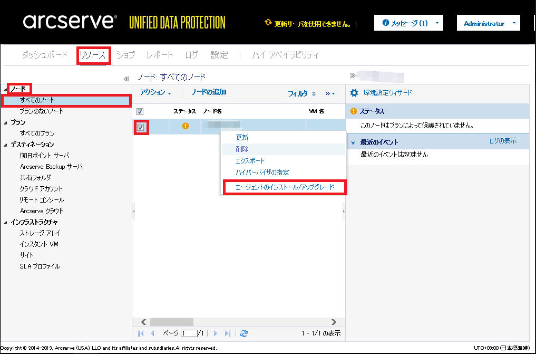Sort by the ステータス column header
This screenshot has height=354, width=536.
pos(184,111)
